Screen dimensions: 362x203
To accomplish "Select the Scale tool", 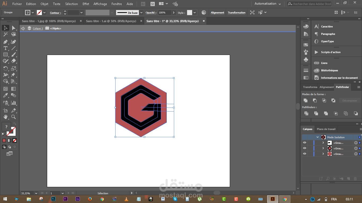I will click(14, 68).
